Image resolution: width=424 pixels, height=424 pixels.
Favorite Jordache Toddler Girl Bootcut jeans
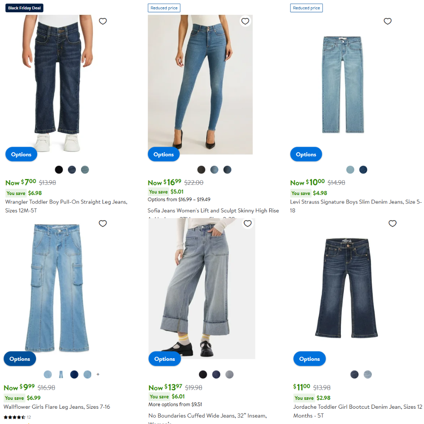[392, 223]
